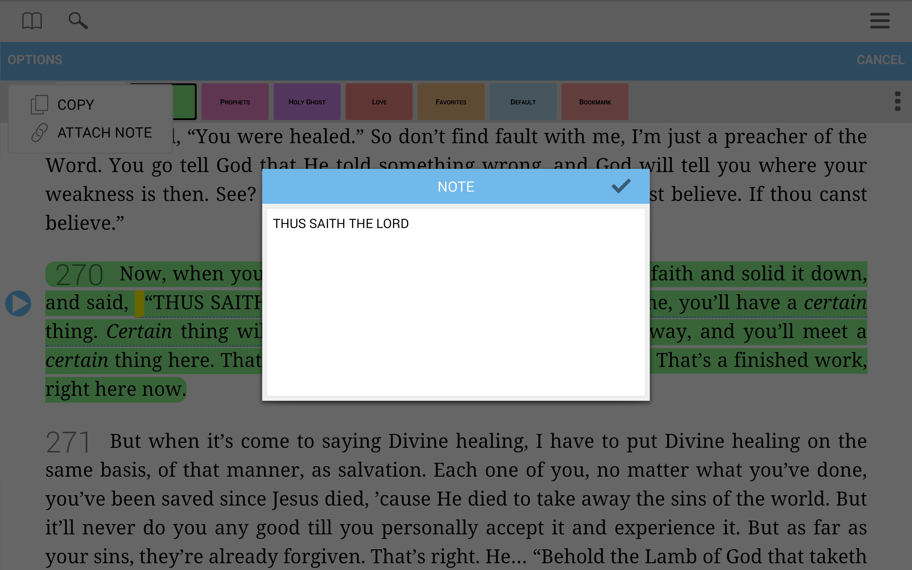Click the attach note paperclip icon

coord(39,133)
